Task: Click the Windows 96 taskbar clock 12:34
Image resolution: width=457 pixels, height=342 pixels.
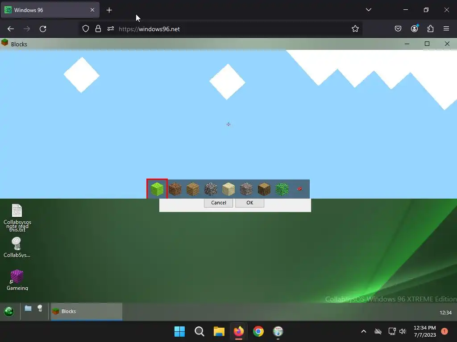Action: coord(445,313)
